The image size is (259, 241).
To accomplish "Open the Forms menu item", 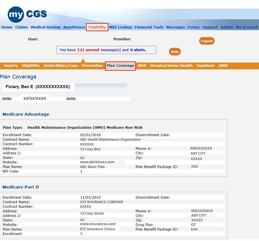I will 193,27.
